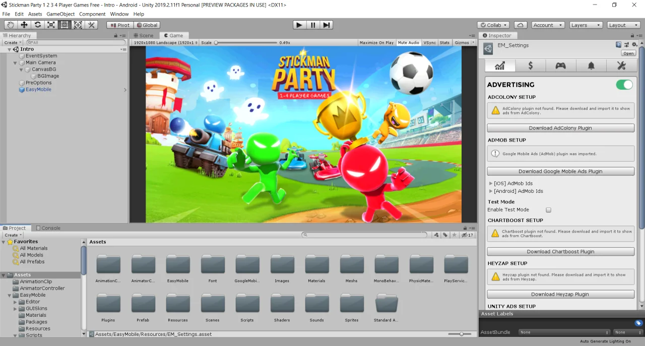Viewport: 645px width, 346px height.
Task: Click the Step frame button
Action: click(327, 25)
